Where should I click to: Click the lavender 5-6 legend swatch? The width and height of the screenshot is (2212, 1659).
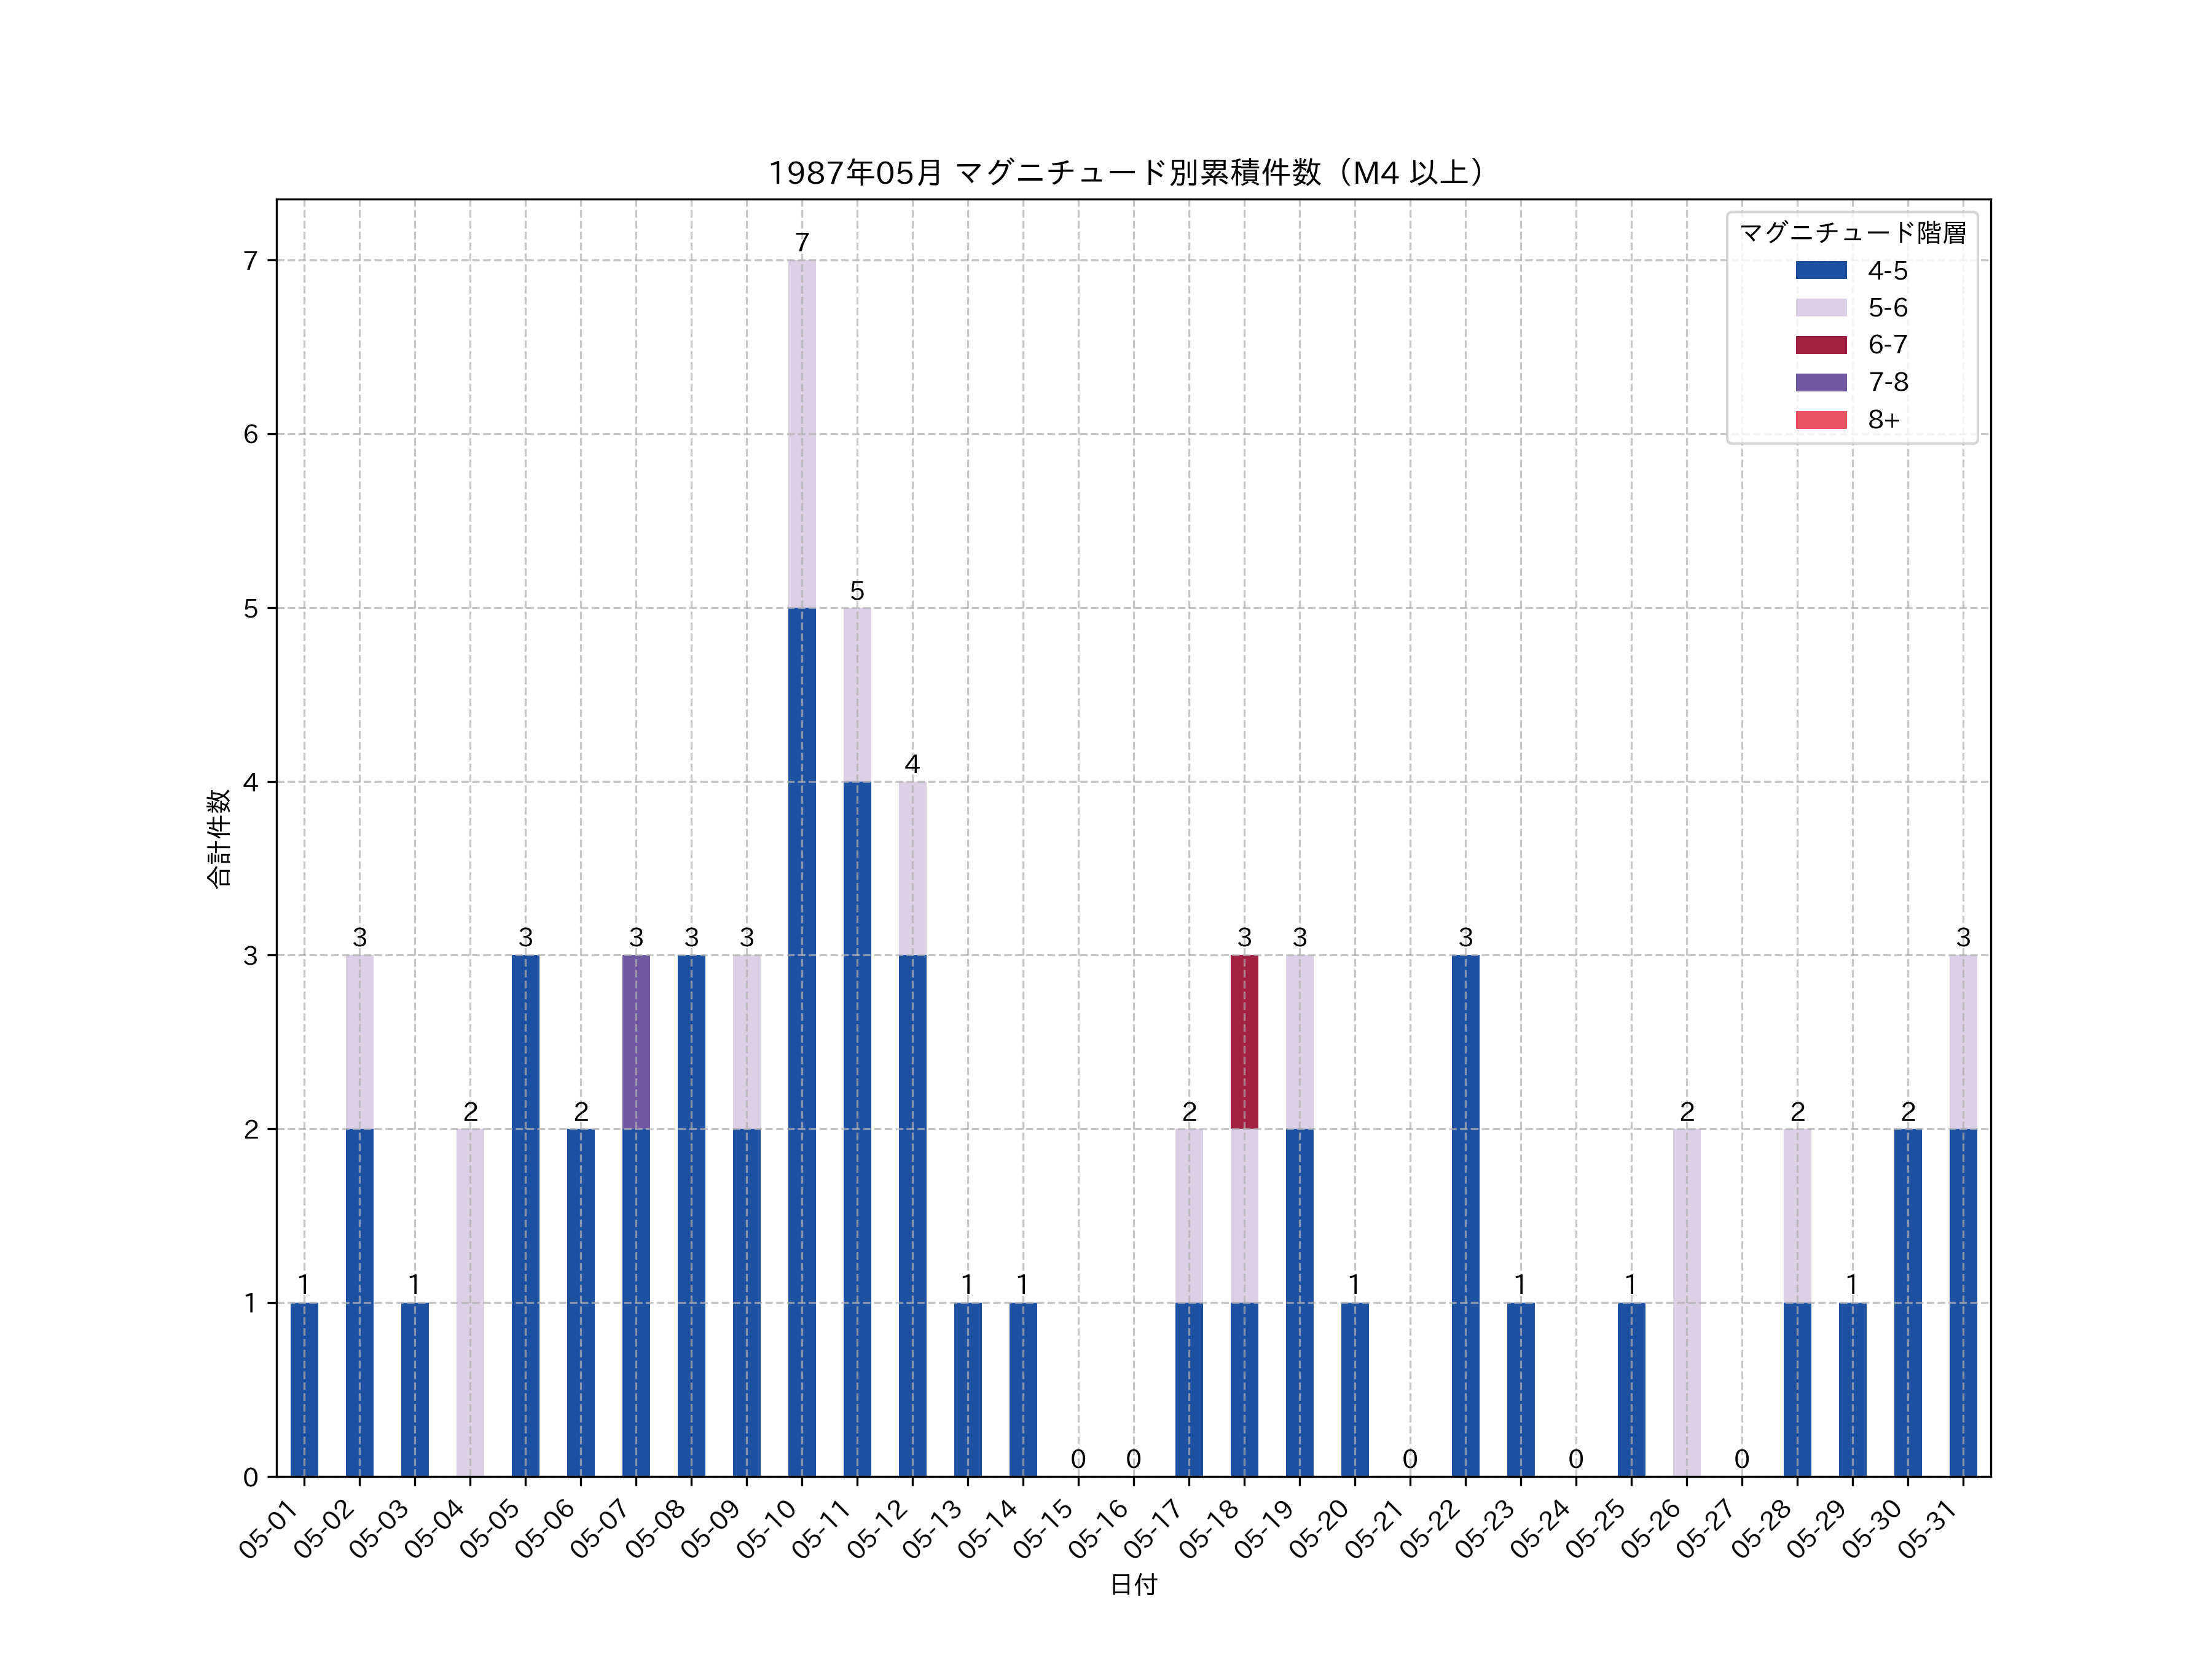pos(1820,307)
